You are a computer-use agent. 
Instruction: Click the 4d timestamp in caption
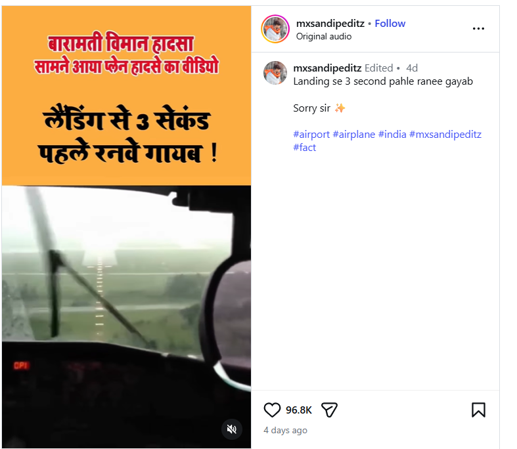[412, 68]
